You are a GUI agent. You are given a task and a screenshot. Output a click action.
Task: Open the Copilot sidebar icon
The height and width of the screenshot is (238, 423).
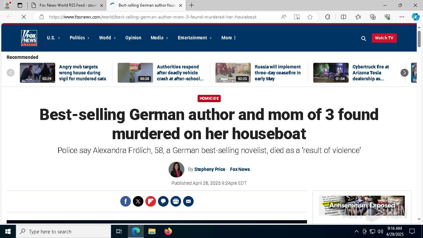point(416,17)
